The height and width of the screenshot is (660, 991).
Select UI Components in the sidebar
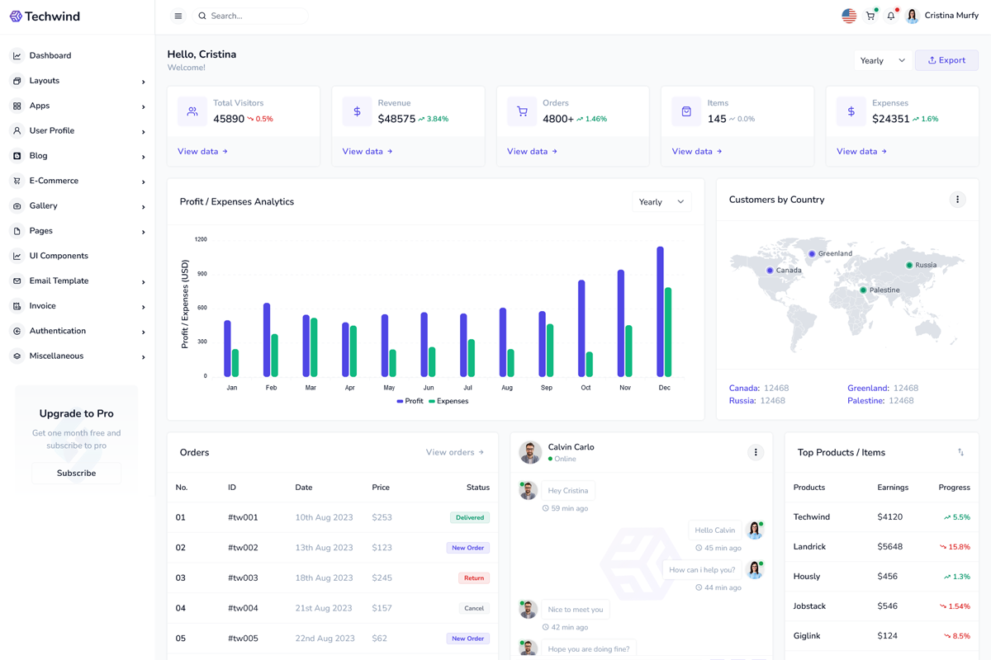click(59, 256)
